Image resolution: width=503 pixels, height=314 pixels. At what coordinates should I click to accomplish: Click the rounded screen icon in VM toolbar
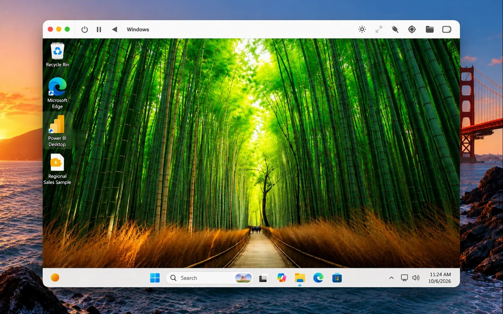tap(447, 29)
